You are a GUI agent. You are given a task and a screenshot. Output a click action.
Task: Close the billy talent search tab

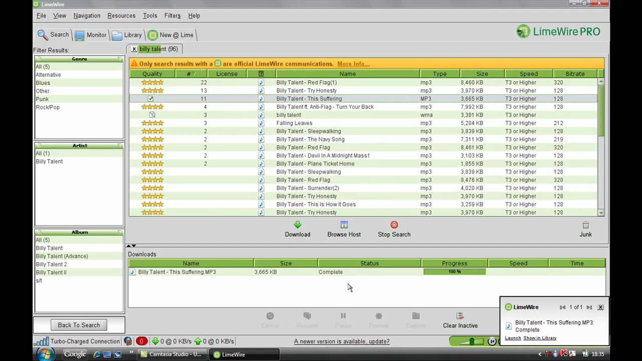coord(134,49)
